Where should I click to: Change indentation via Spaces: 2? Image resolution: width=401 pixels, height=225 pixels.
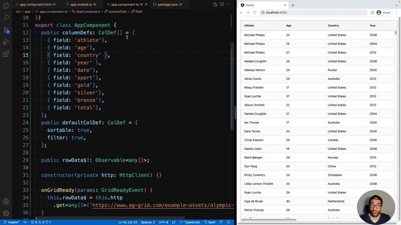click(x=148, y=222)
